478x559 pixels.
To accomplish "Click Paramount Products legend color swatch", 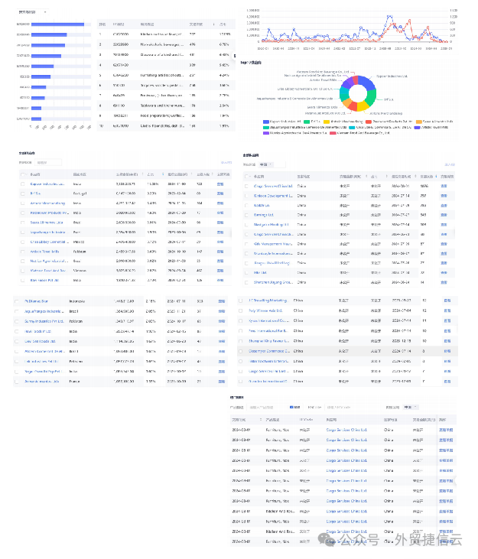I will coord(369,122).
